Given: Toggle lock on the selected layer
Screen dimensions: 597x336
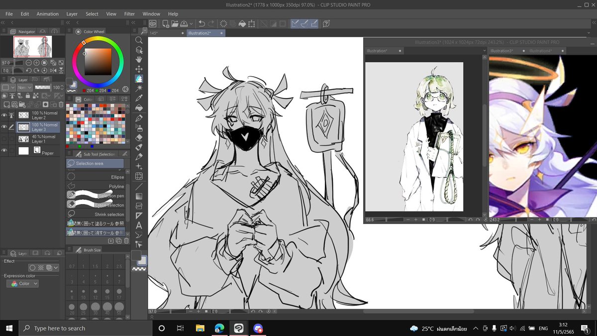Looking at the screenshot, I should coord(27,95).
